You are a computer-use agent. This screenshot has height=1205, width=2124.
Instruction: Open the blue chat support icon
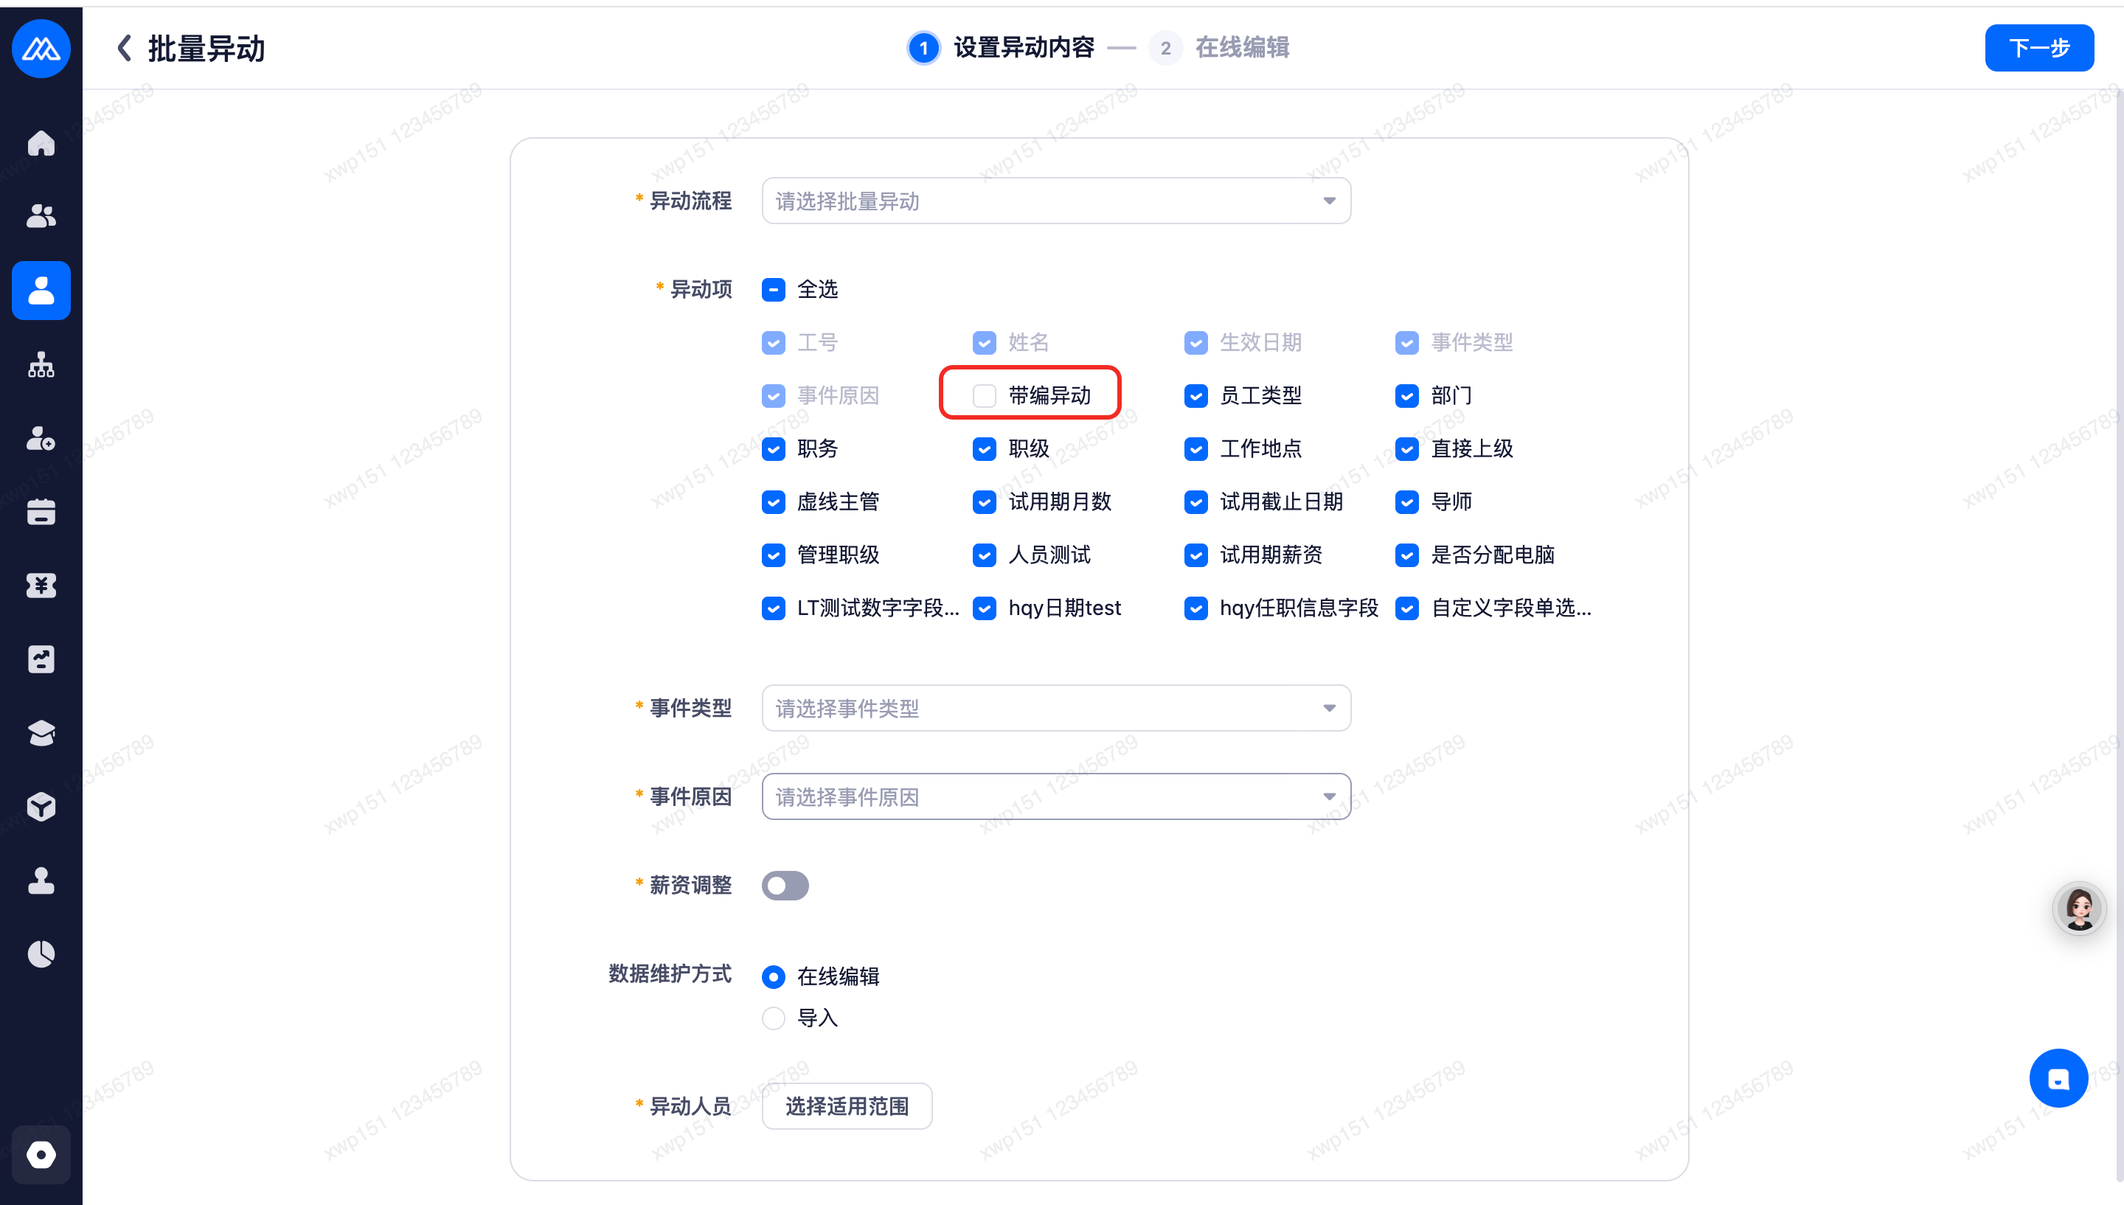(x=2058, y=1078)
